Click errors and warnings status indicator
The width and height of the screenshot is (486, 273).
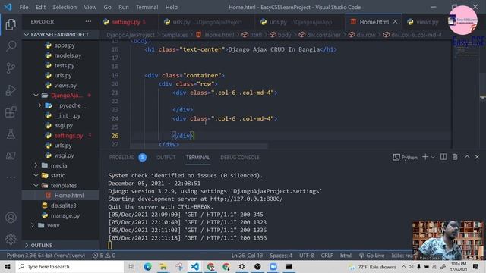pyautogui.click(x=104, y=256)
